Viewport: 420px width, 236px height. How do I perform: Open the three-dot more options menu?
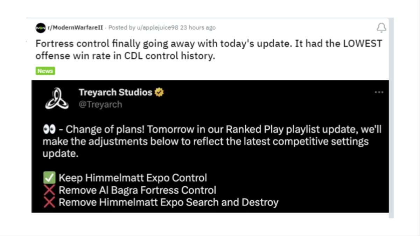[x=379, y=92]
